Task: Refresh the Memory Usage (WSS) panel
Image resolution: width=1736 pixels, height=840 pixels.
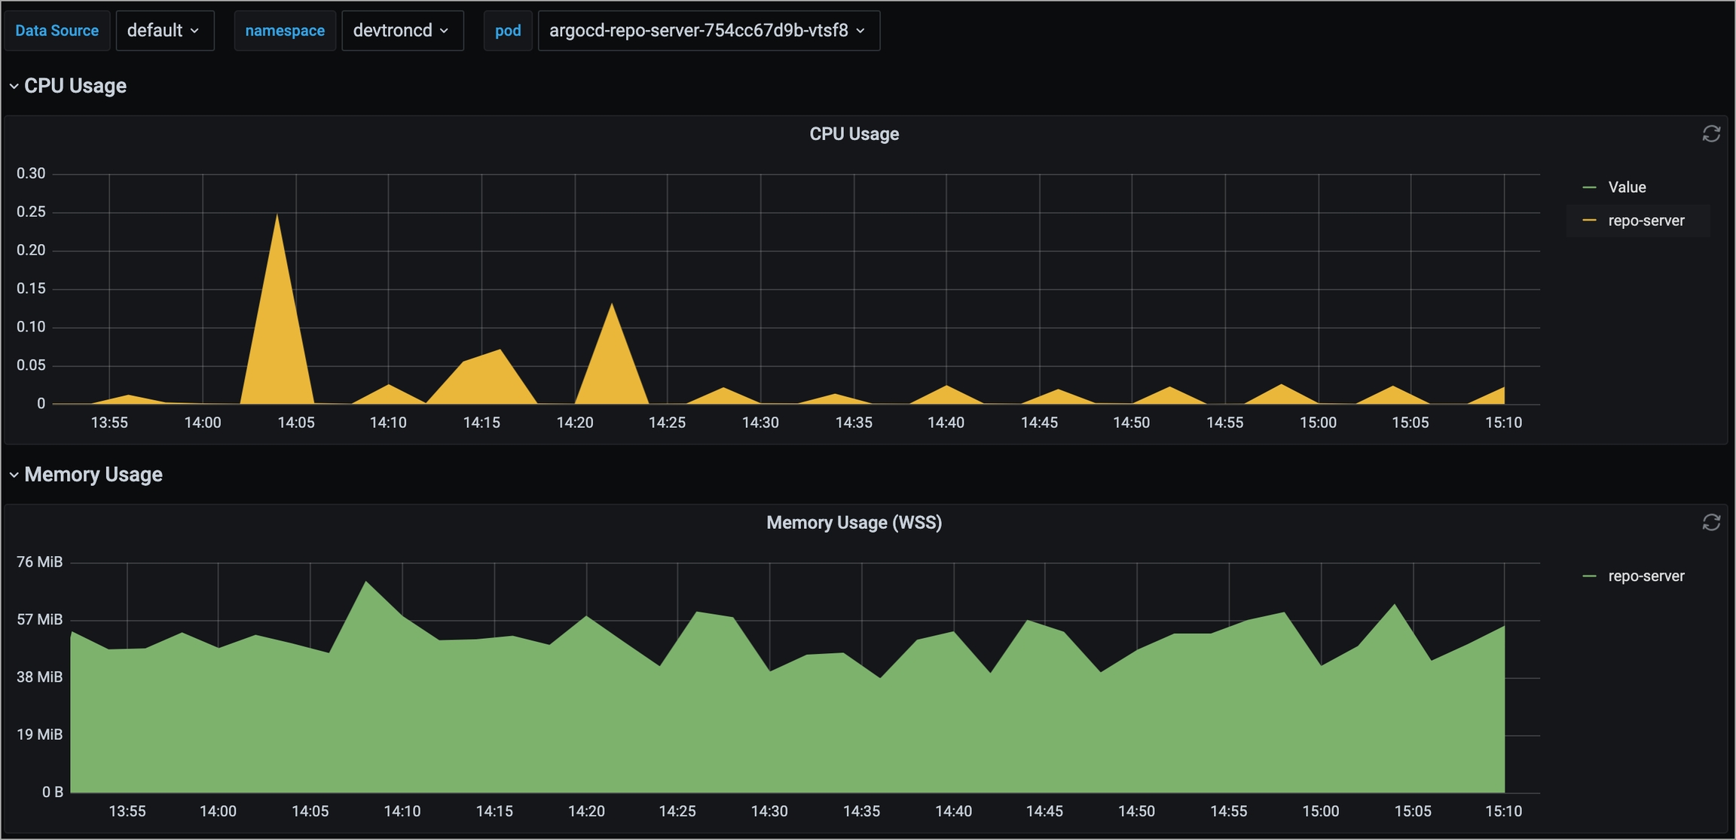Action: pyautogui.click(x=1710, y=523)
